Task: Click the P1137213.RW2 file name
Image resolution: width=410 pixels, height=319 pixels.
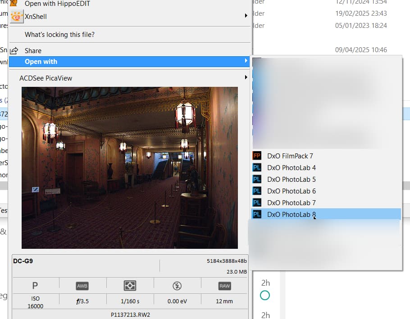Action: 131,315
